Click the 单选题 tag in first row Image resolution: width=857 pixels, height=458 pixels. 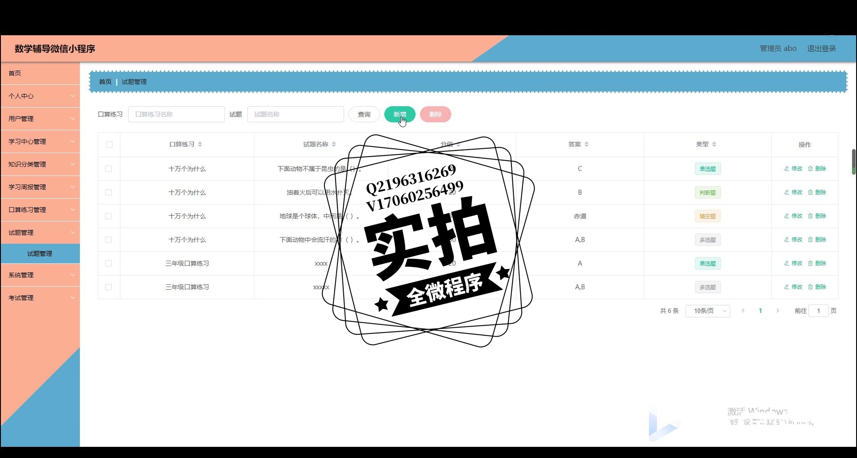pyautogui.click(x=707, y=169)
